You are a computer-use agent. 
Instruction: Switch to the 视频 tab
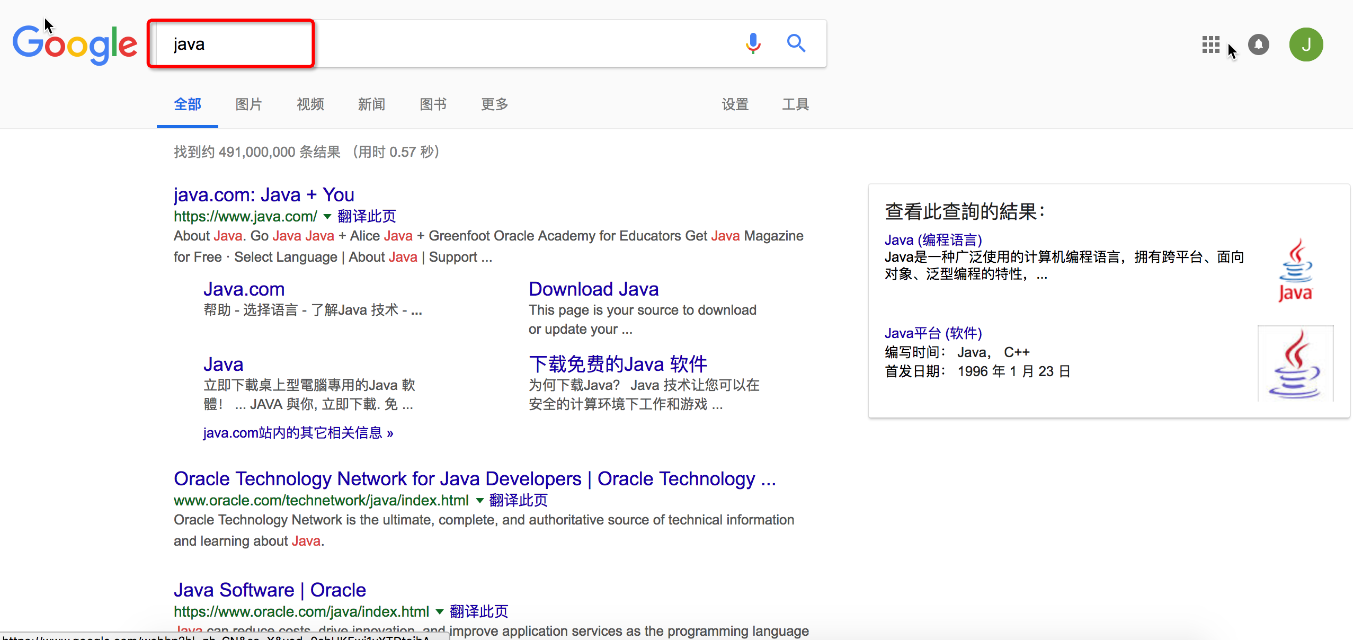click(x=310, y=104)
